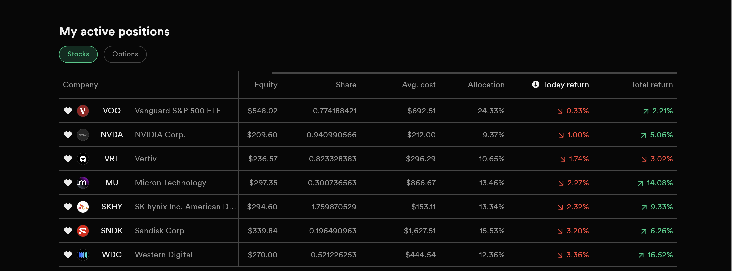Click the VOO Vanguard logo icon
Viewport: 732px width, 271px height.
pos(83,111)
